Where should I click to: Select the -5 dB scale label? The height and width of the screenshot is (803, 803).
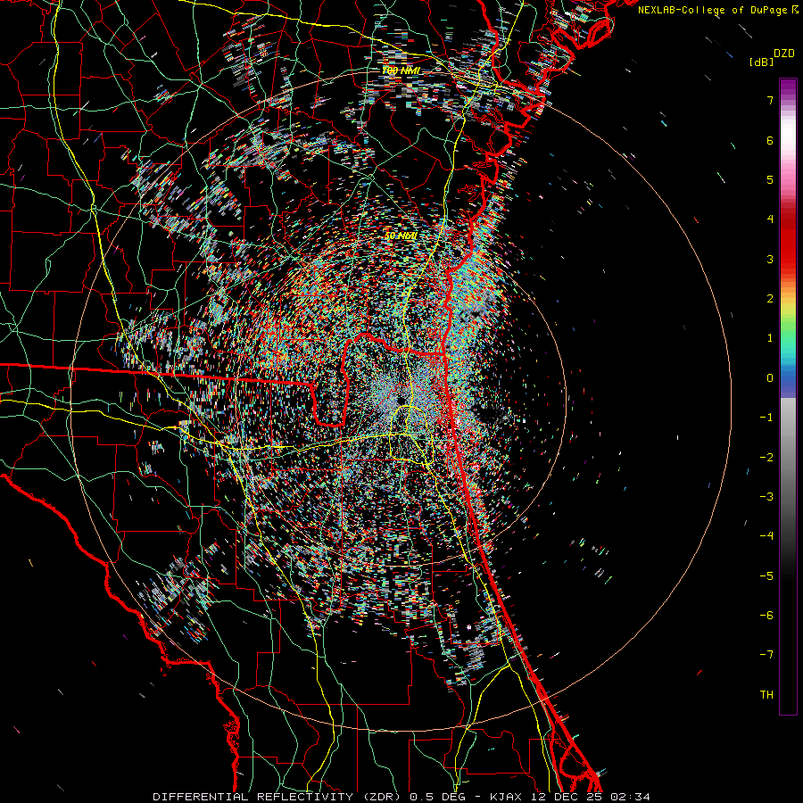click(766, 576)
